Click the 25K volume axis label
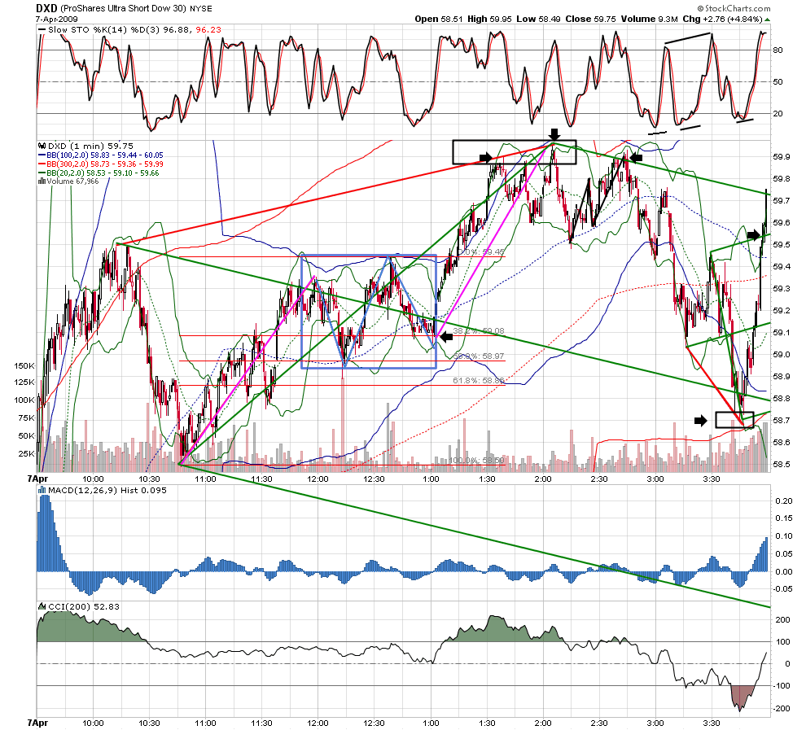The height and width of the screenshot is (730, 806). click(x=27, y=453)
